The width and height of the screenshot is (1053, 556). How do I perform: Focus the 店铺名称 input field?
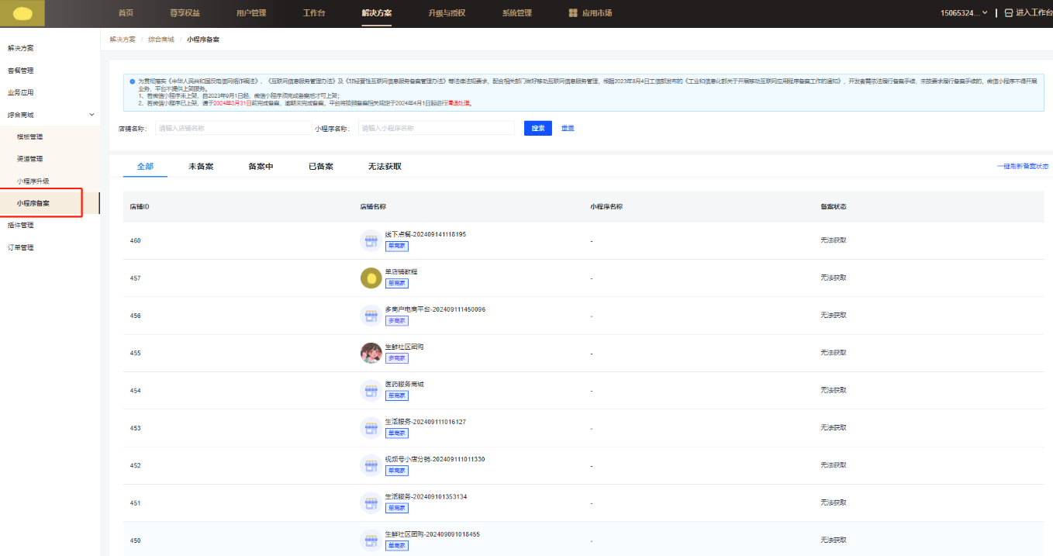[x=233, y=128]
